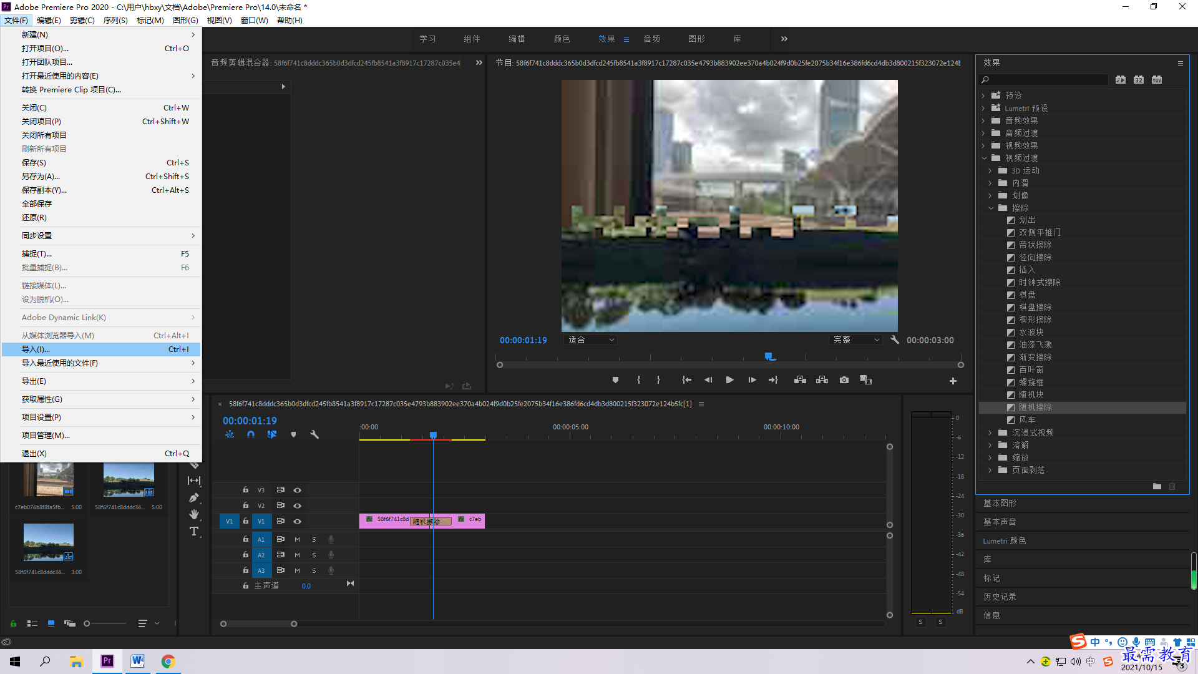Step back one frame
Screen dimensions: 1198x674
[708, 380]
